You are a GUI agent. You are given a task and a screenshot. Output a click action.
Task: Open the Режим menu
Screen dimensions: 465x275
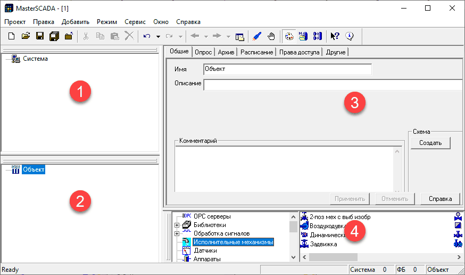pyautogui.click(x=107, y=22)
